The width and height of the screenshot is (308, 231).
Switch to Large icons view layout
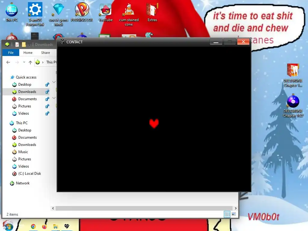pos(233,214)
